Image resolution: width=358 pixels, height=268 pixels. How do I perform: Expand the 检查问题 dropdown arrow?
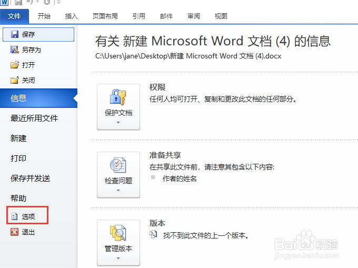coord(118,191)
